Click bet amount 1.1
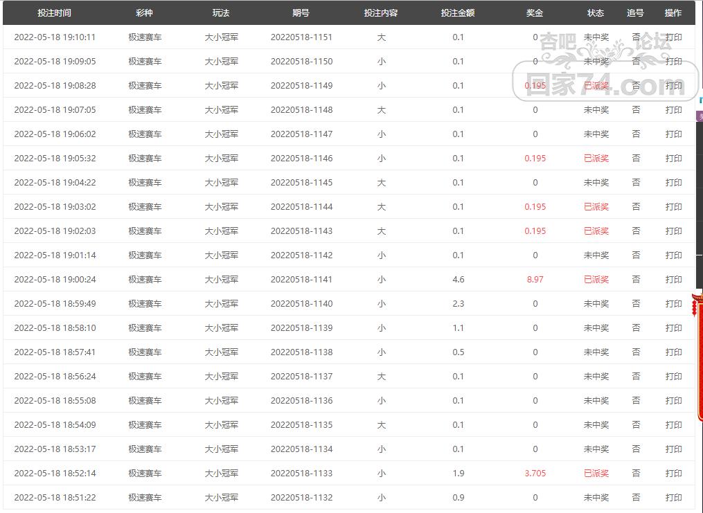 (459, 327)
